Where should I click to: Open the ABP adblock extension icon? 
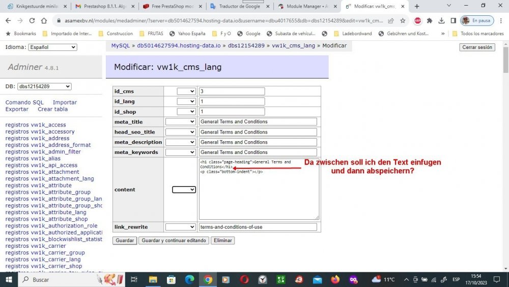point(417,20)
